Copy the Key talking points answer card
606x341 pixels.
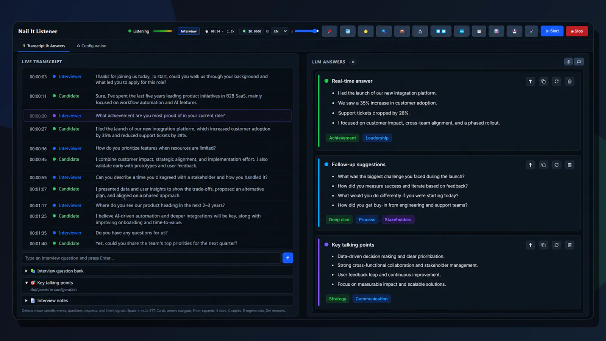(544, 245)
